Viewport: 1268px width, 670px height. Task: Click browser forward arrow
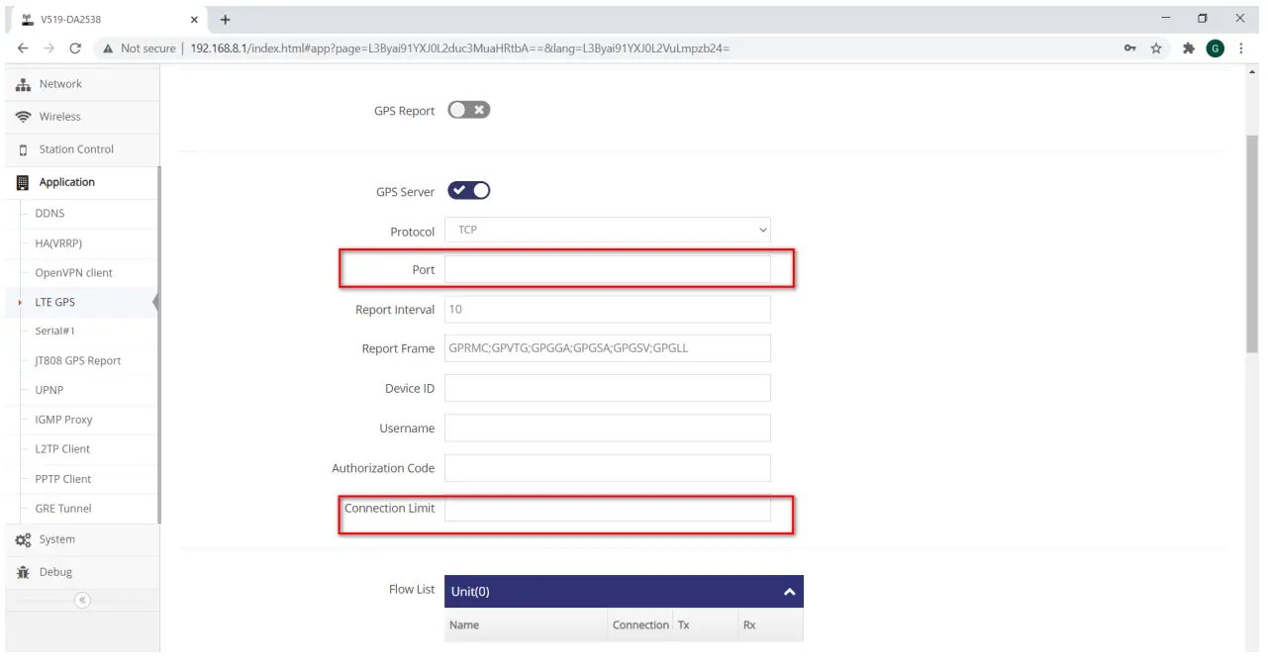pos(49,48)
